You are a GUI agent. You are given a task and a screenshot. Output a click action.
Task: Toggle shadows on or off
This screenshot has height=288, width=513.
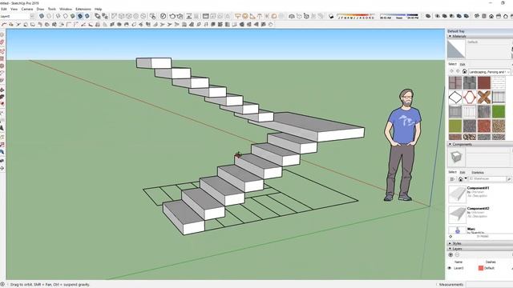pyautogui.click(x=331, y=16)
